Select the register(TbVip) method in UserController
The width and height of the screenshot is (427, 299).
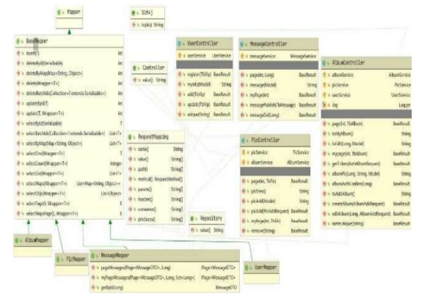205,74
